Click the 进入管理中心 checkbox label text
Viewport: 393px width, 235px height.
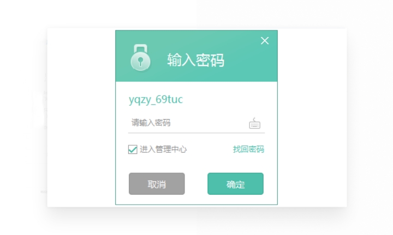tap(163, 150)
